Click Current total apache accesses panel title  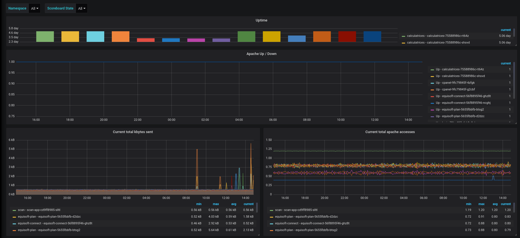(390, 132)
